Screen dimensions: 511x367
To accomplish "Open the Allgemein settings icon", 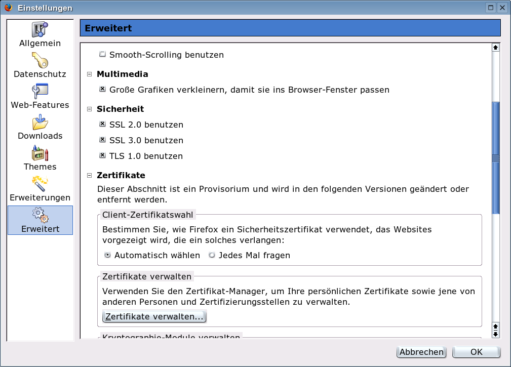I will 40,30.
